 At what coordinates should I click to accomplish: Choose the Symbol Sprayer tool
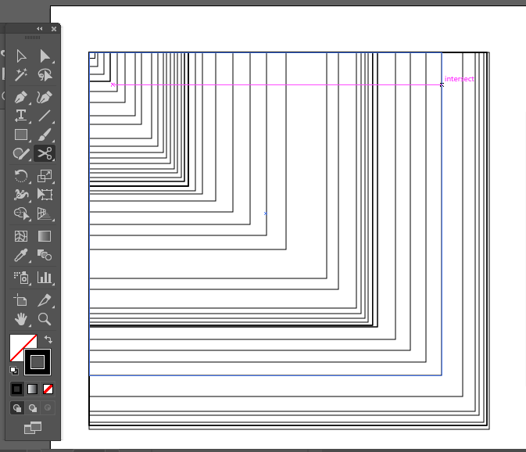point(21,278)
